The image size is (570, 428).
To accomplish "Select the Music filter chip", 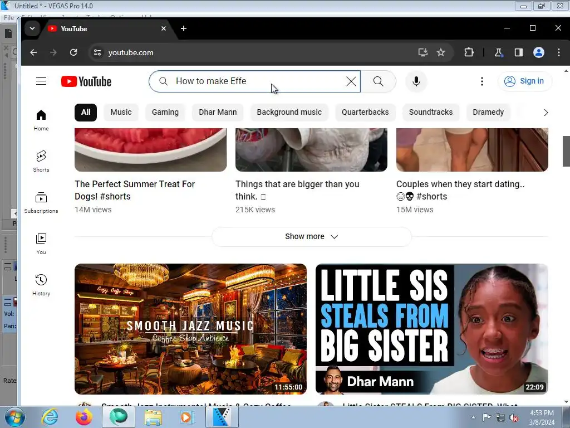I will click(121, 112).
